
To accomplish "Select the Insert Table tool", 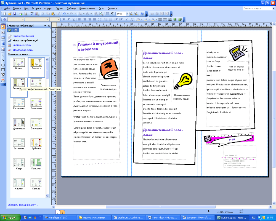I will pyautogui.click(x=3, y=38).
